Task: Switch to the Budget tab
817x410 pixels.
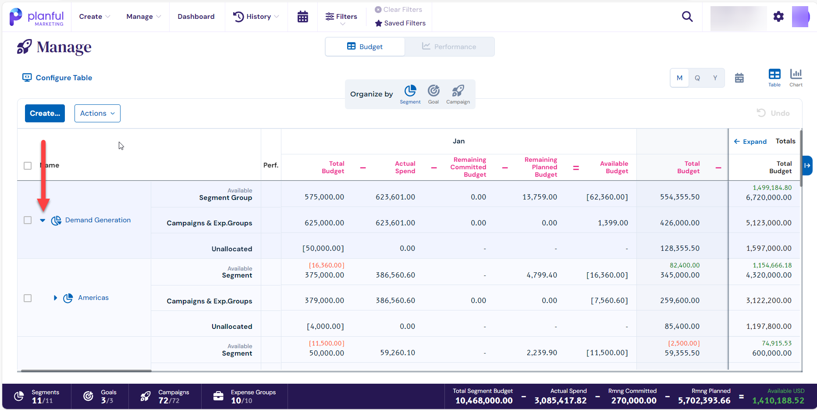Action: pos(365,46)
